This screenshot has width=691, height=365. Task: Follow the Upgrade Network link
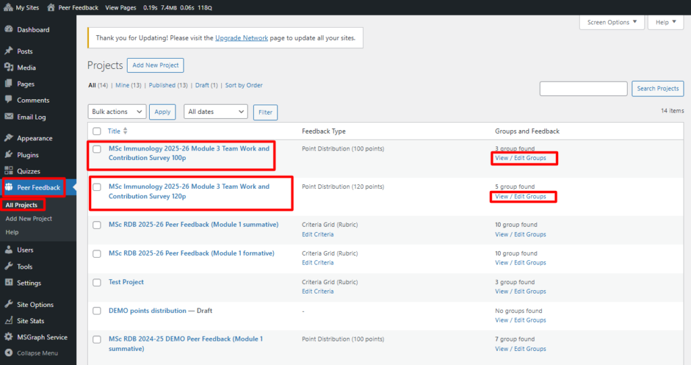[x=241, y=38]
